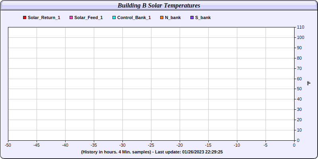Image resolution: width=318 pixels, height=159 pixels.
Task: Click the 30 temperature axis label
Action: [x=299, y=110]
